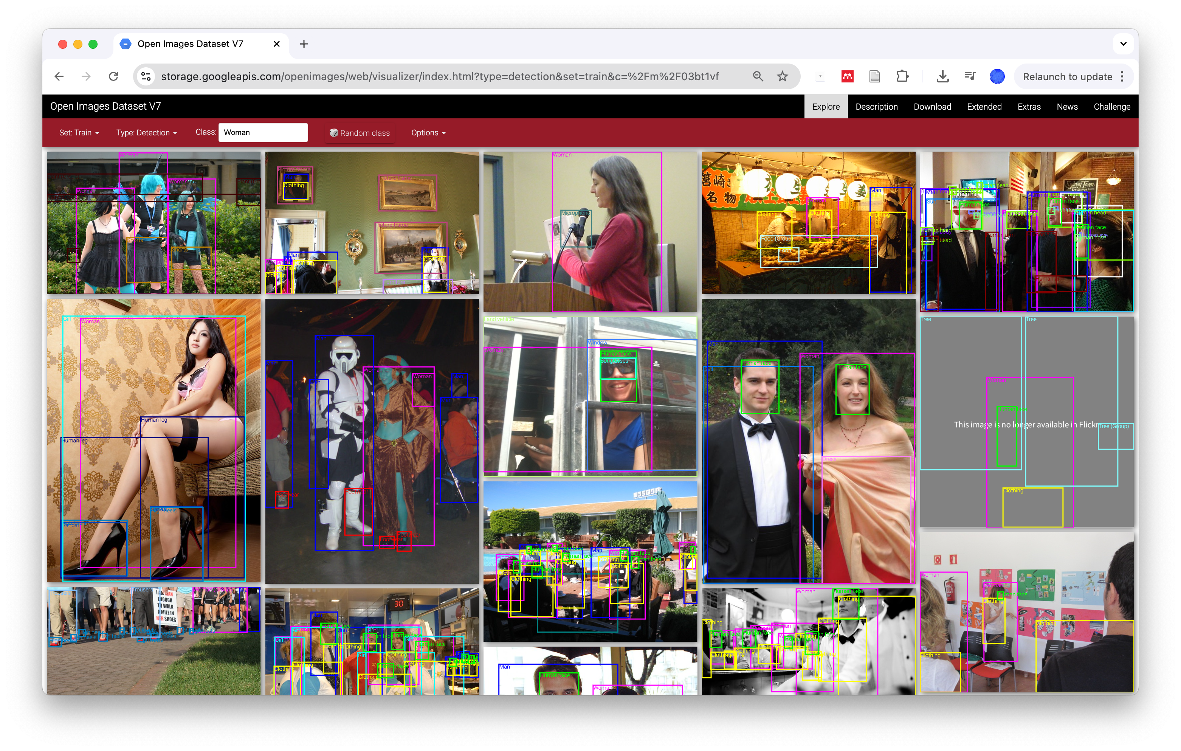Screen dimensions: 1181x751
Task: Open the blue profile avatar
Action: (x=997, y=76)
